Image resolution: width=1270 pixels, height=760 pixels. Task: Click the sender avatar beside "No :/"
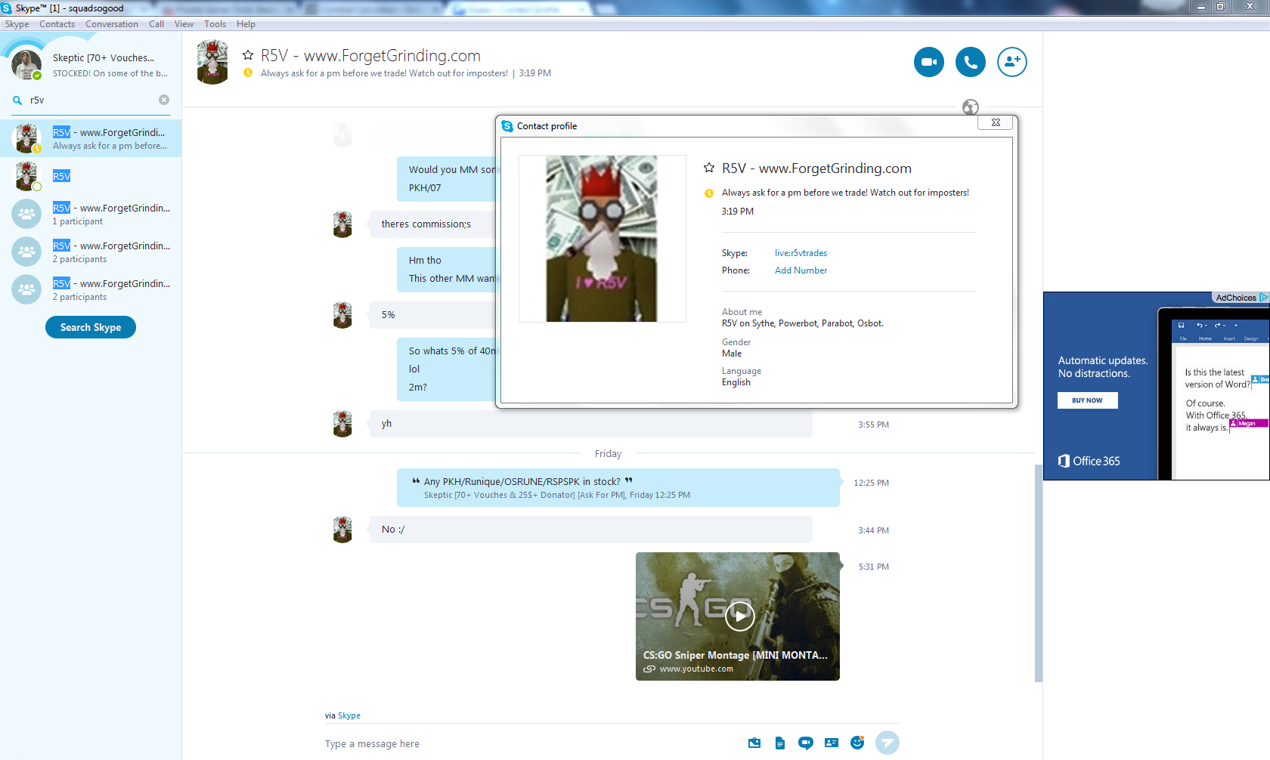click(x=342, y=529)
